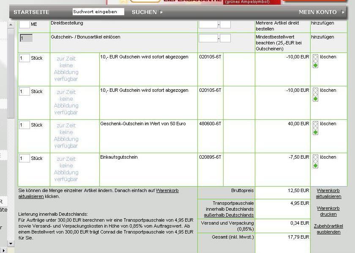
Task: Click the Einkaufsgutschein item title
Action: pyautogui.click(x=119, y=157)
